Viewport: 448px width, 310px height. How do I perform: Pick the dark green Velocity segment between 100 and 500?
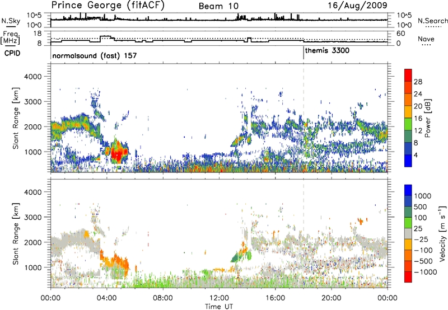pos(408,212)
